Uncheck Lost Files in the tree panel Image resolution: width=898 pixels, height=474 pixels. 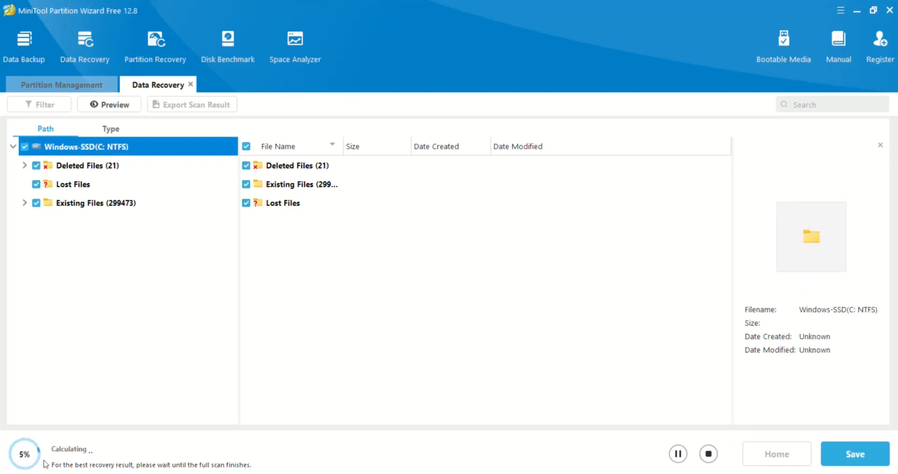click(36, 184)
